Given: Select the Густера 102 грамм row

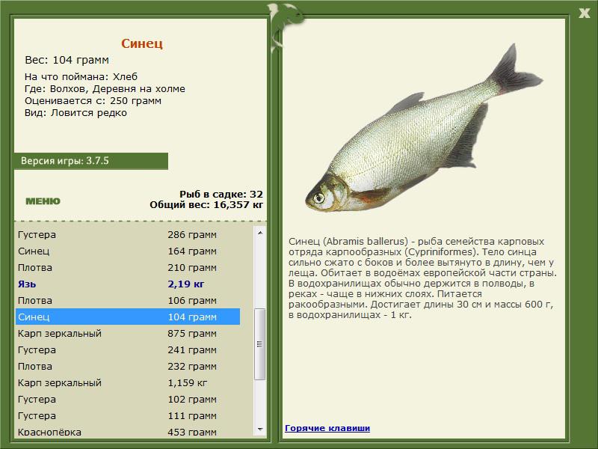Looking at the screenshot, I should (128, 399).
